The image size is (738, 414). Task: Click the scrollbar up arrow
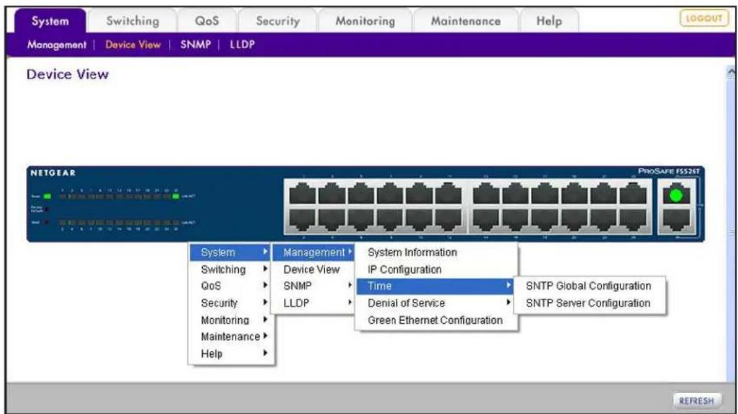pyautogui.click(x=731, y=72)
